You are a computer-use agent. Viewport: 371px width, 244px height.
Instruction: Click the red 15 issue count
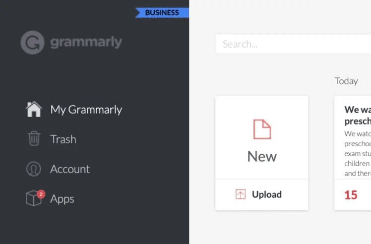(351, 195)
